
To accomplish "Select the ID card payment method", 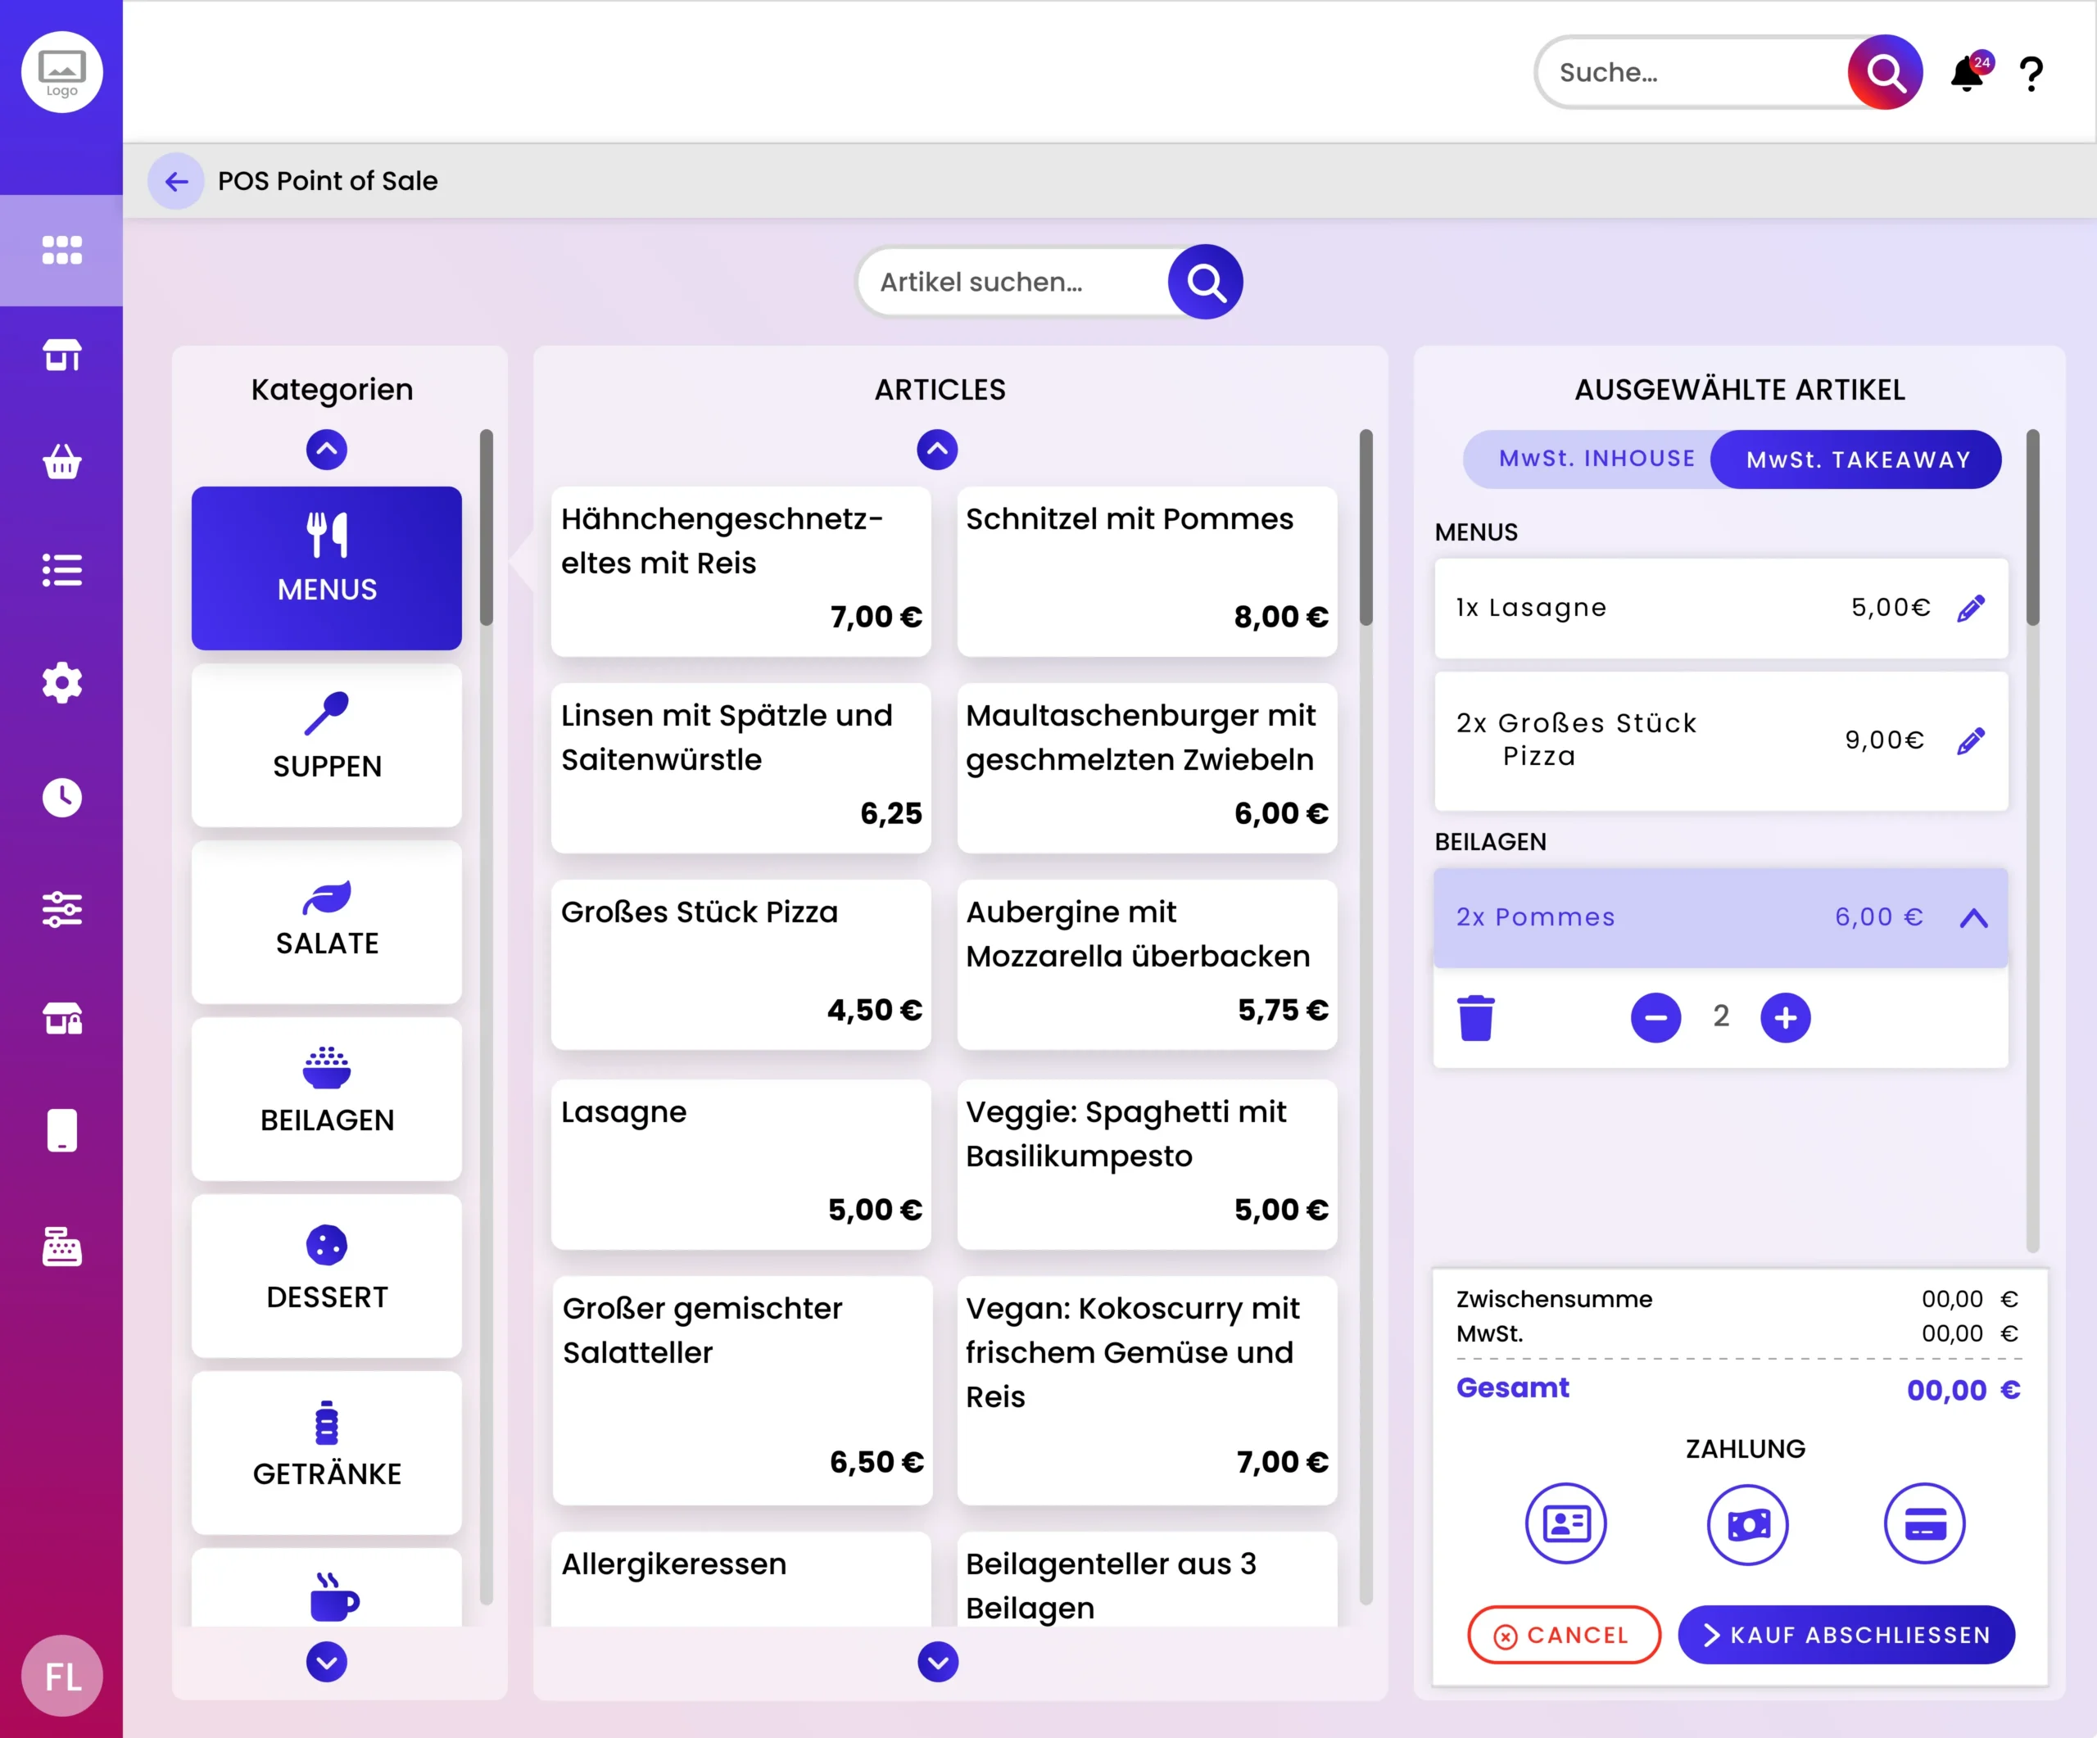I will [1565, 1523].
